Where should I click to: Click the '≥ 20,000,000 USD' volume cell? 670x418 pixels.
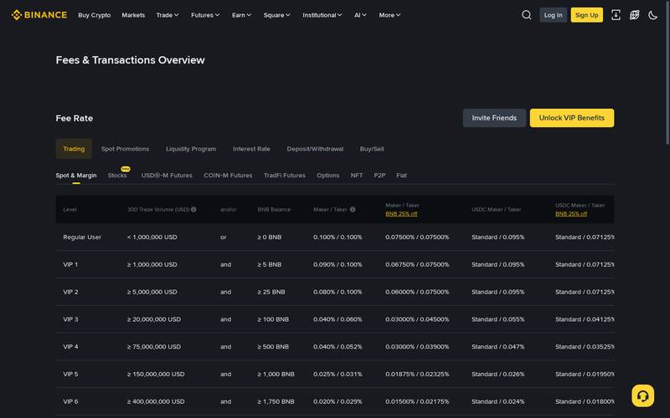click(154, 319)
